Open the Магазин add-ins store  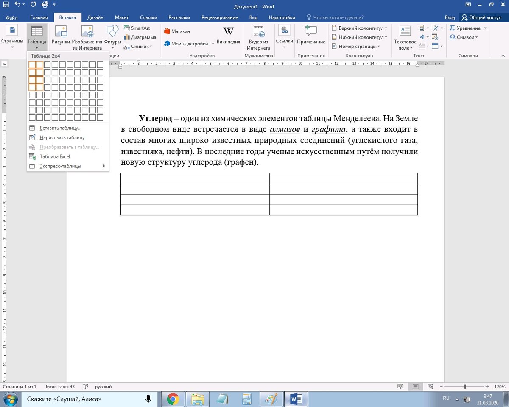(177, 31)
